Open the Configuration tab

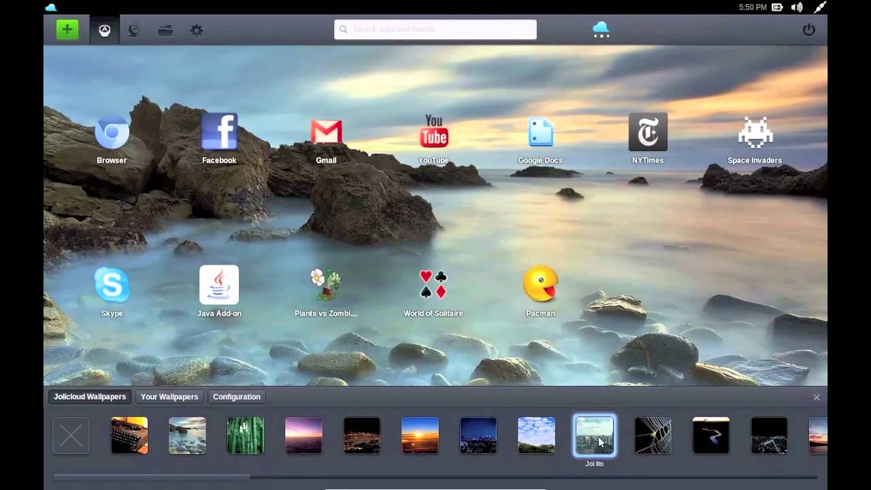(x=237, y=397)
